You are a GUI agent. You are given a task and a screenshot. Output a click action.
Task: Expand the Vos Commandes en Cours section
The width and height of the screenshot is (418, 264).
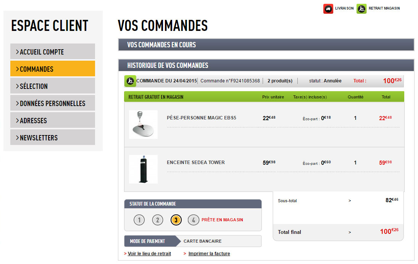tap(266, 45)
